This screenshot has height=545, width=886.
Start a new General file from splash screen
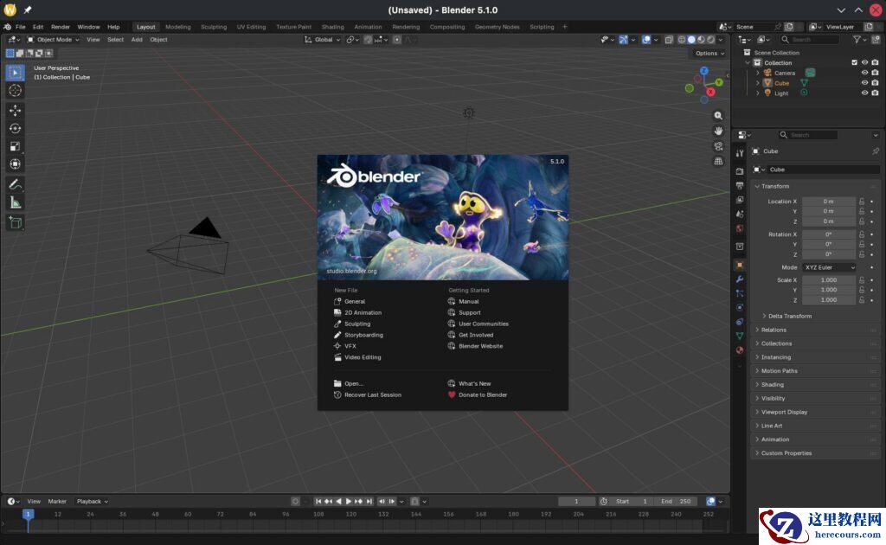tap(354, 301)
